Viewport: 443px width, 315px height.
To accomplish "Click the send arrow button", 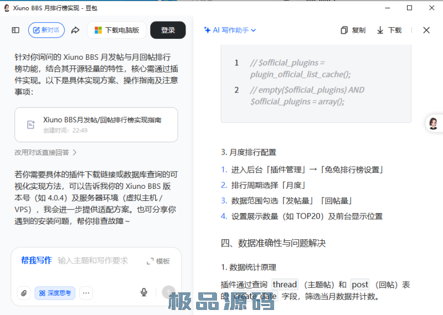I will 168,292.
